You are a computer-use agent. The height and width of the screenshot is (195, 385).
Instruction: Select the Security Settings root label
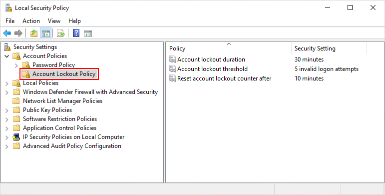tap(35, 47)
